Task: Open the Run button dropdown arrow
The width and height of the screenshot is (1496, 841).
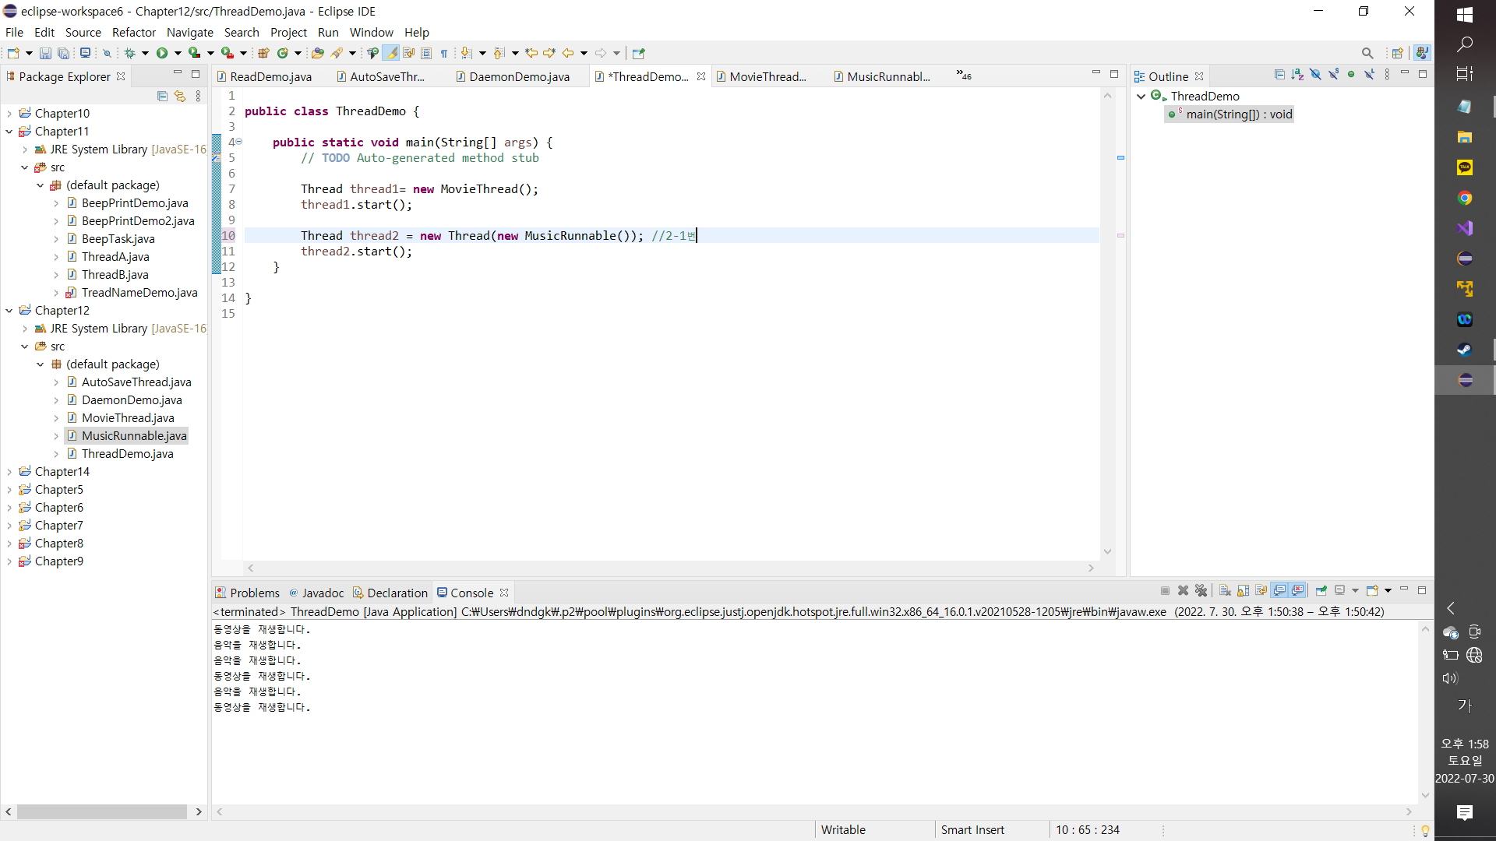Action: point(178,53)
